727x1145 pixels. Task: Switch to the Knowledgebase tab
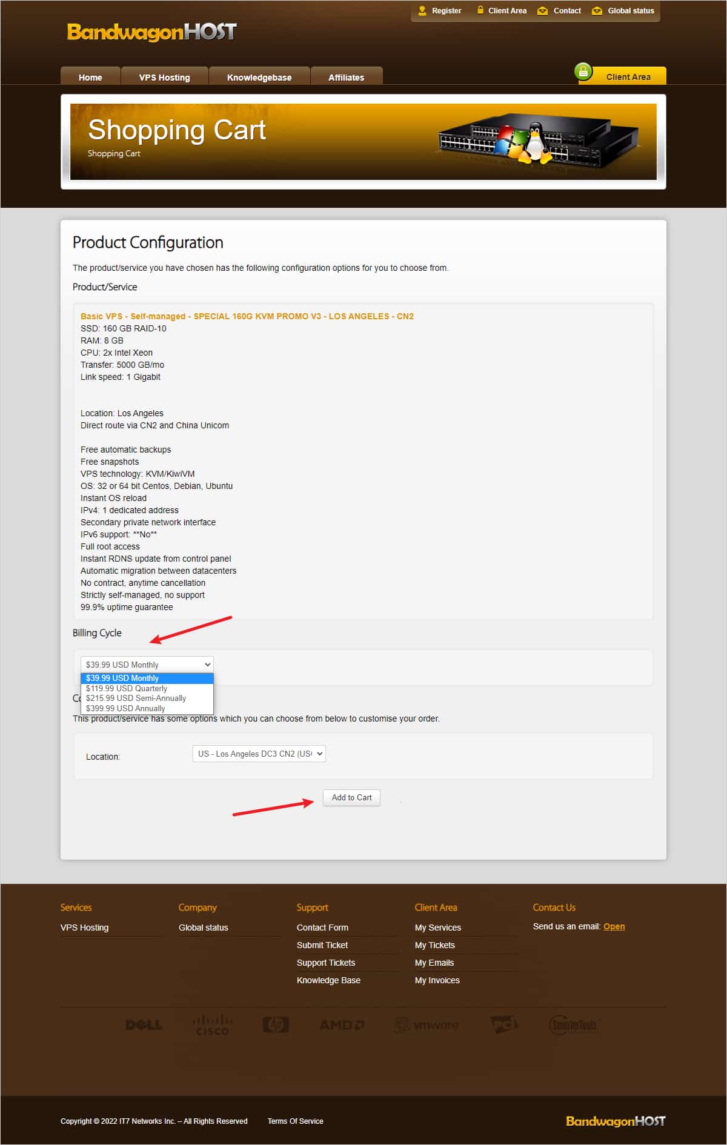259,78
